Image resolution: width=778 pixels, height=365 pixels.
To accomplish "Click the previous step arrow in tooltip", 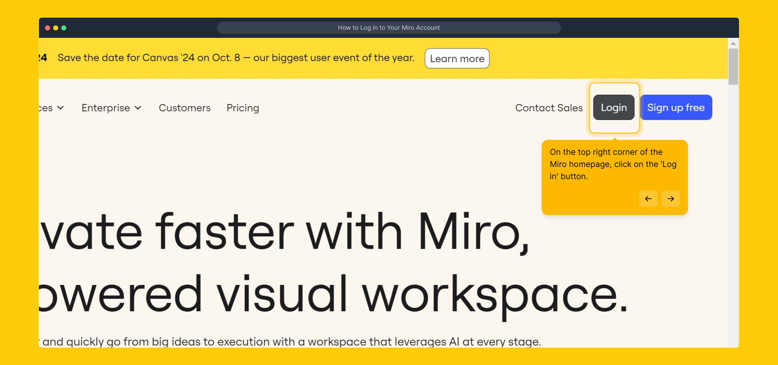I will 648,199.
